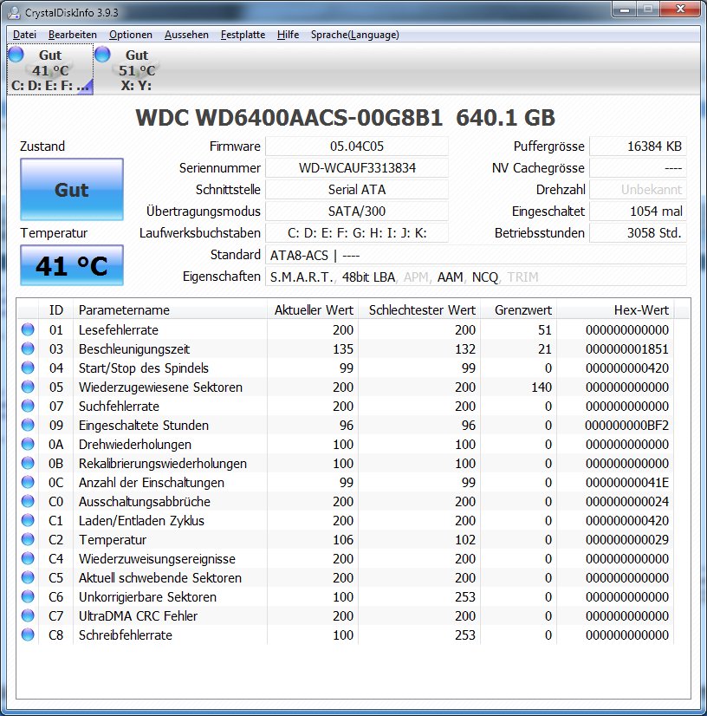Click the Laufwerksbuchstaben field
This screenshot has height=716, width=707.
pos(357,233)
